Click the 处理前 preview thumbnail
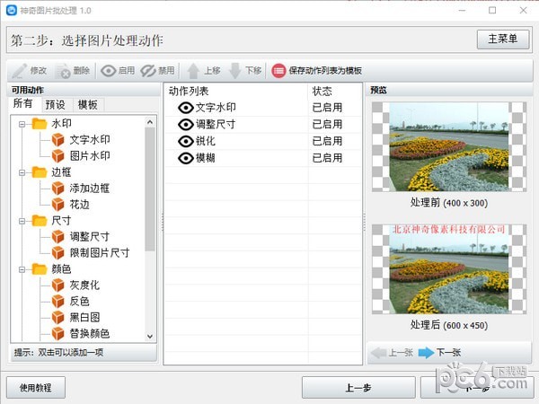 click(449, 146)
